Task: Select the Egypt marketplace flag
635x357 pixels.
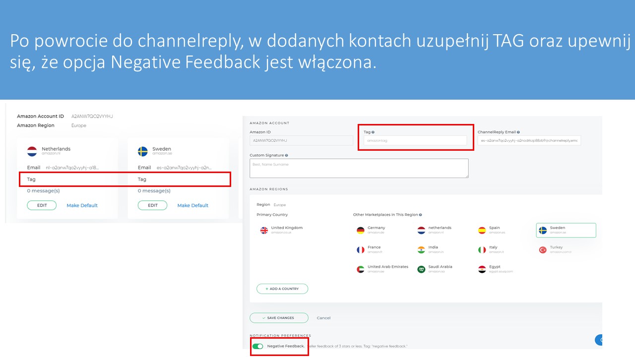Action: tap(482, 269)
